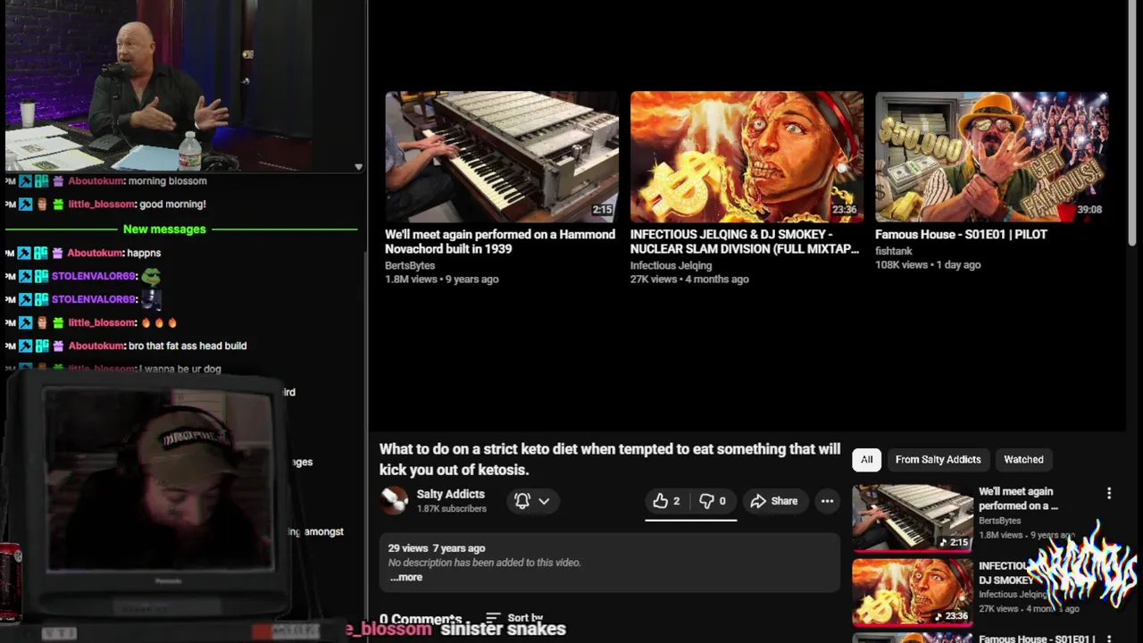The image size is (1143, 643).
Task: Open the fishtank channel link
Action: pos(894,251)
